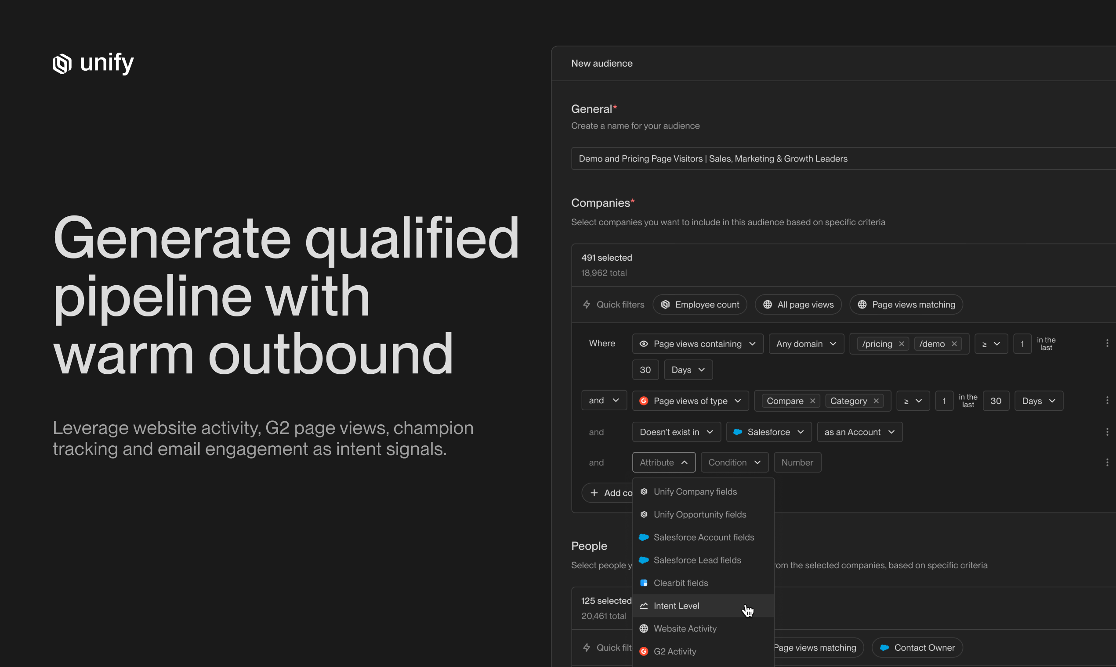Click the globe icon on All page views
The width and height of the screenshot is (1116, 667).
pos(768,304)
